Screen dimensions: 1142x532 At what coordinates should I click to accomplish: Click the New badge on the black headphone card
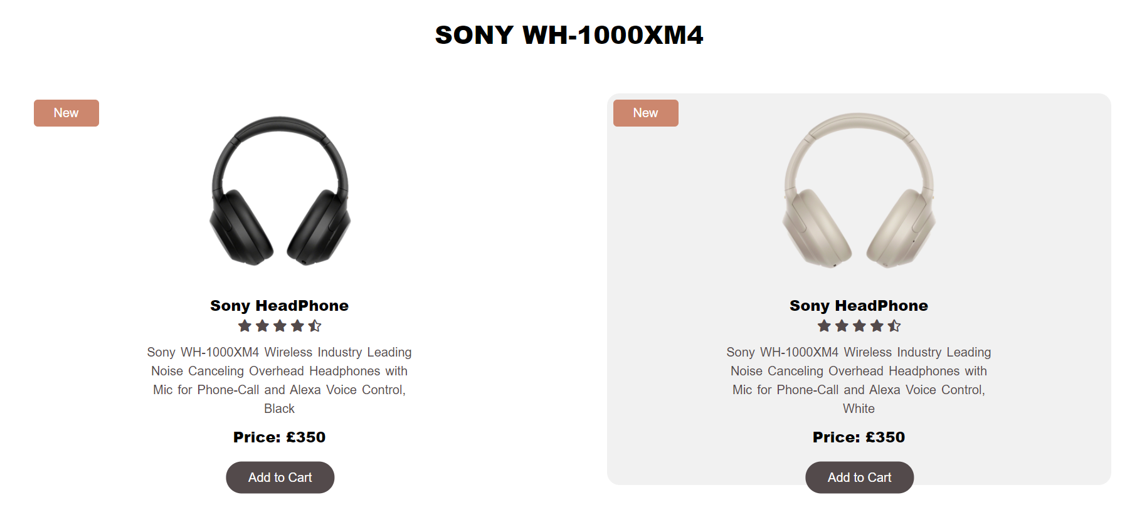pyautogui.click(x=66, y=113)
